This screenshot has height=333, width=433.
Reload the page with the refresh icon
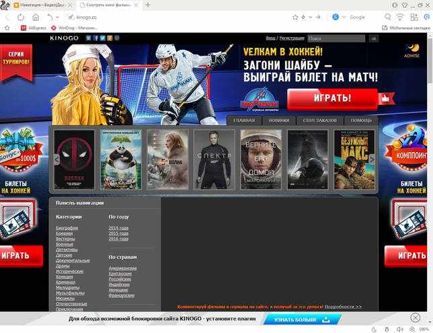[21, 17]
